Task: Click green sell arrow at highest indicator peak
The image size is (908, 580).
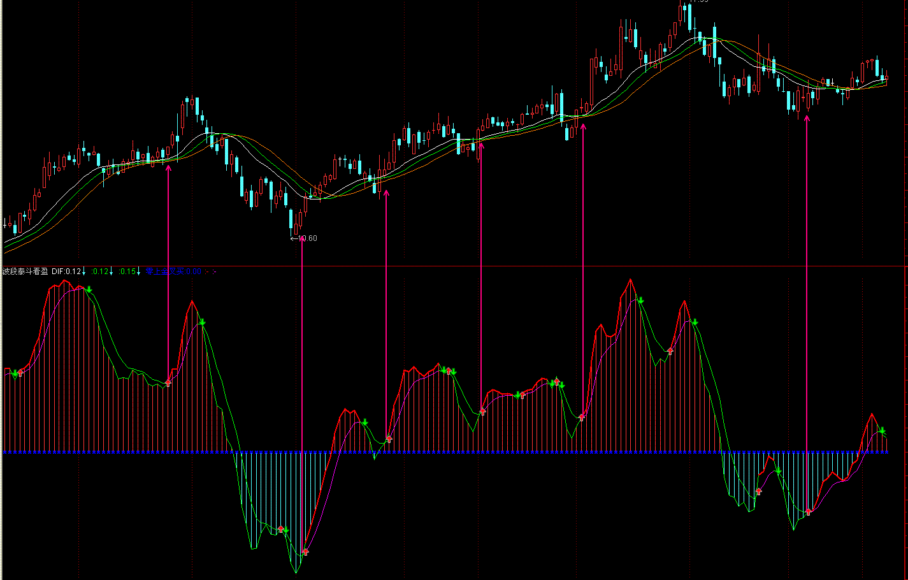Action: pyautogui.click(x=640, y=300)
